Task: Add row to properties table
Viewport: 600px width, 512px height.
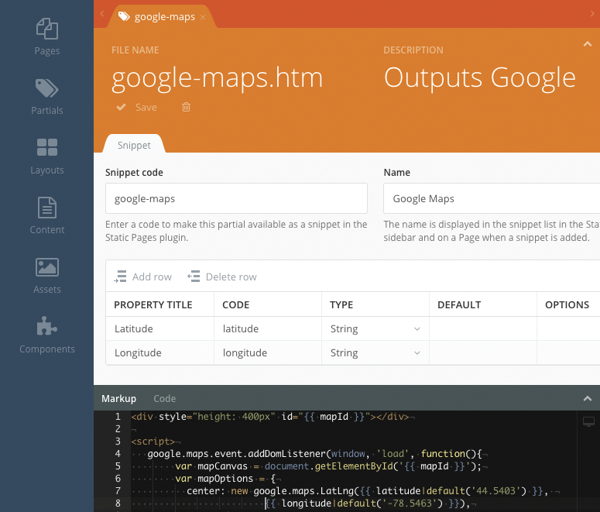Action: coord(142,277)
